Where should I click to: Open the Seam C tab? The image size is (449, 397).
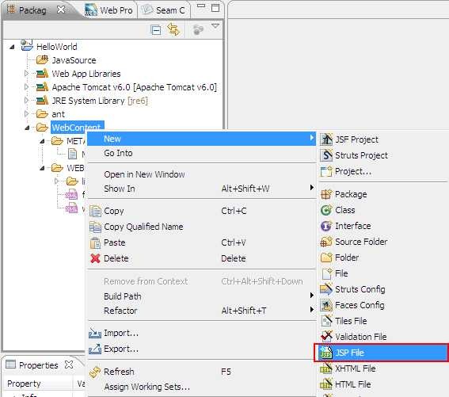point(164,10)
